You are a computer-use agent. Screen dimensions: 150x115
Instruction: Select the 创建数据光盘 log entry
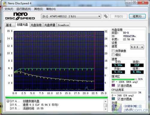pos(31,101)
